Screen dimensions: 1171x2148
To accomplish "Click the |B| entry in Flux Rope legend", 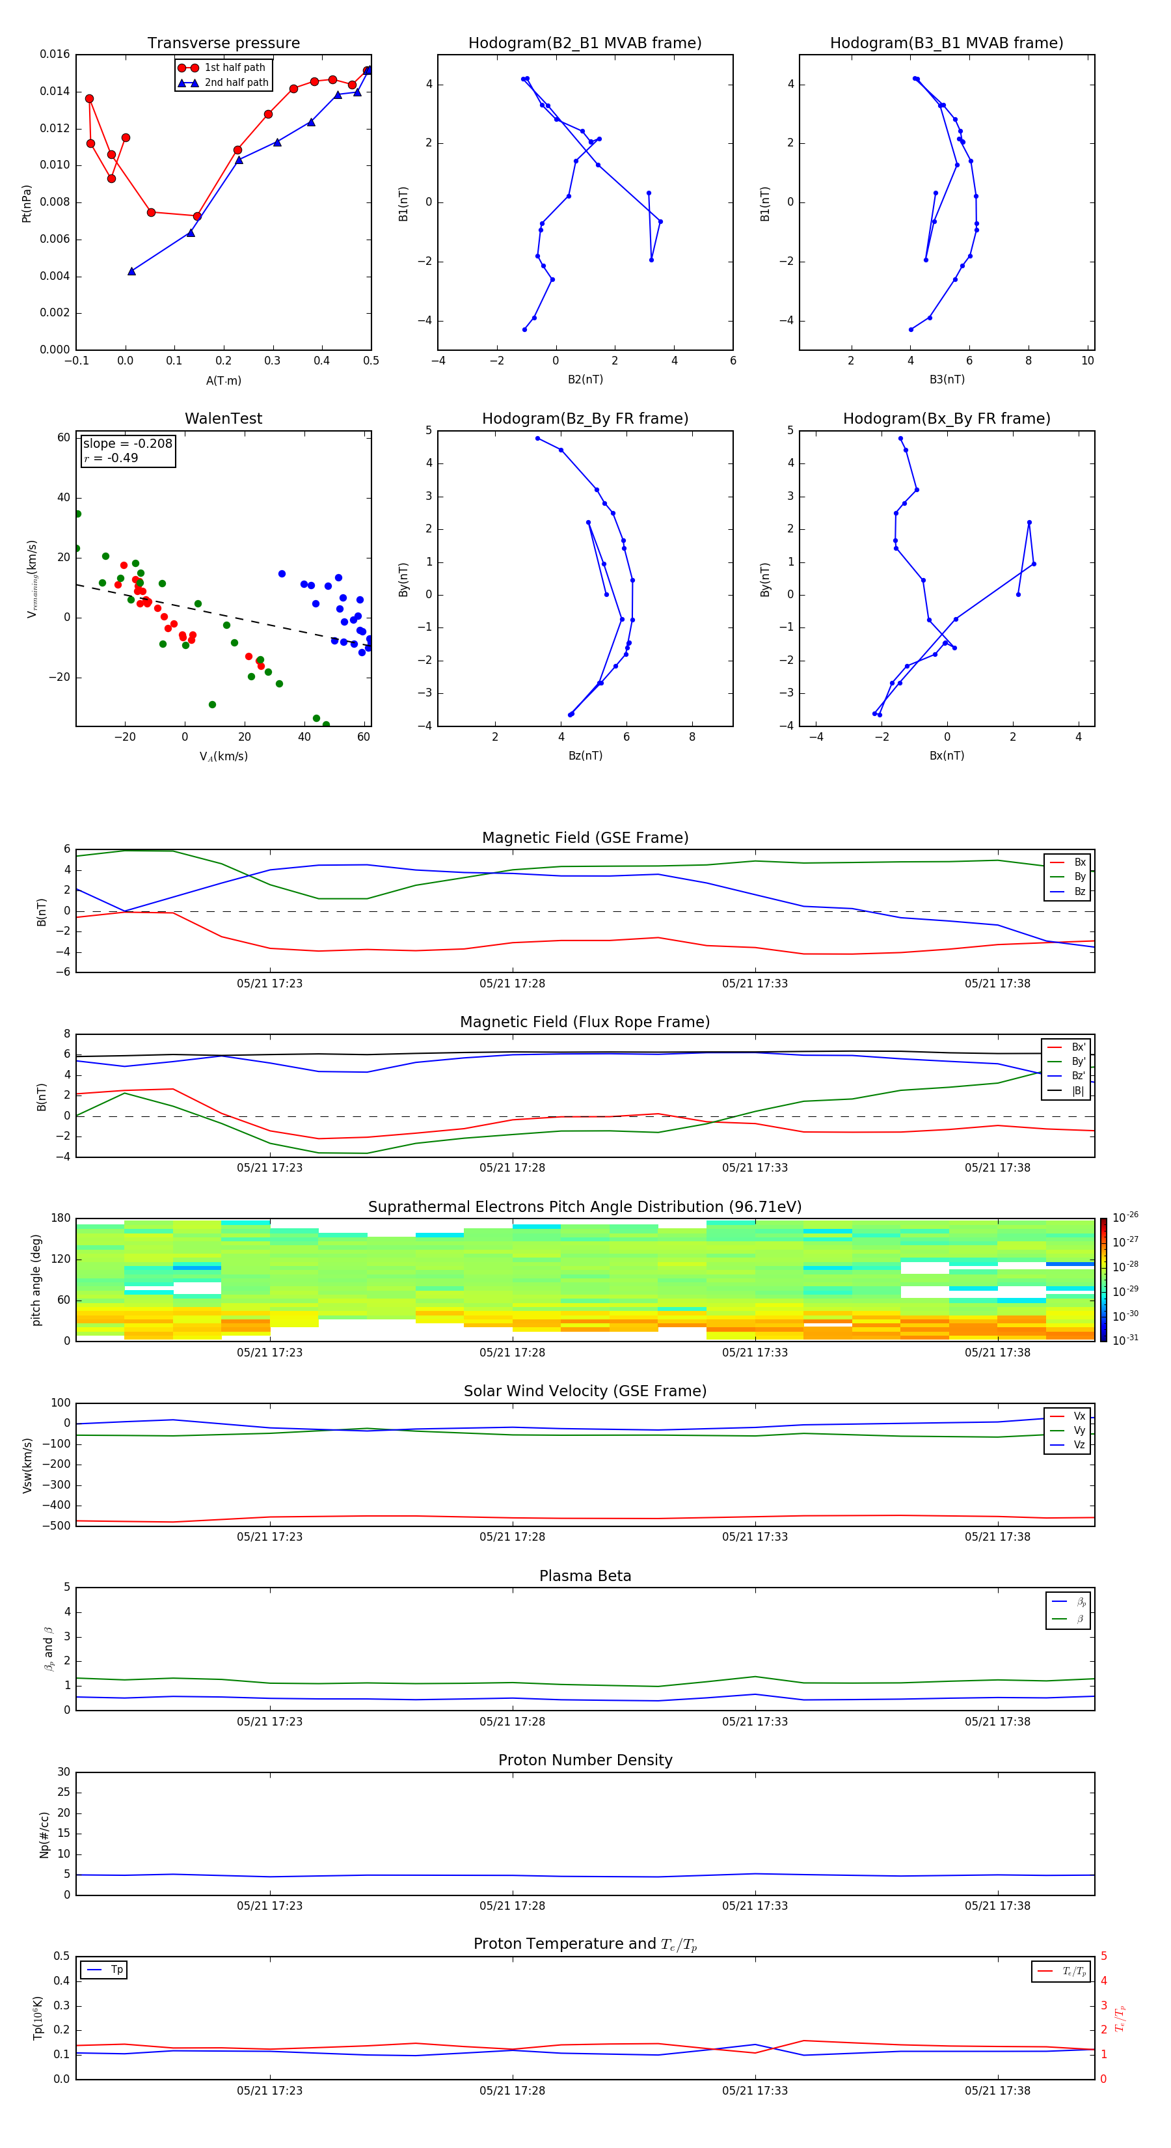I will pyautogui.click(x=1067, y=1091).
